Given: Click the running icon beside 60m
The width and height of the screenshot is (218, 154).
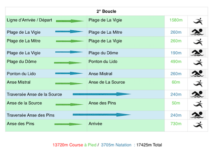Looking at the screenshot, I should pyautogui.click(x=198, y=83).
